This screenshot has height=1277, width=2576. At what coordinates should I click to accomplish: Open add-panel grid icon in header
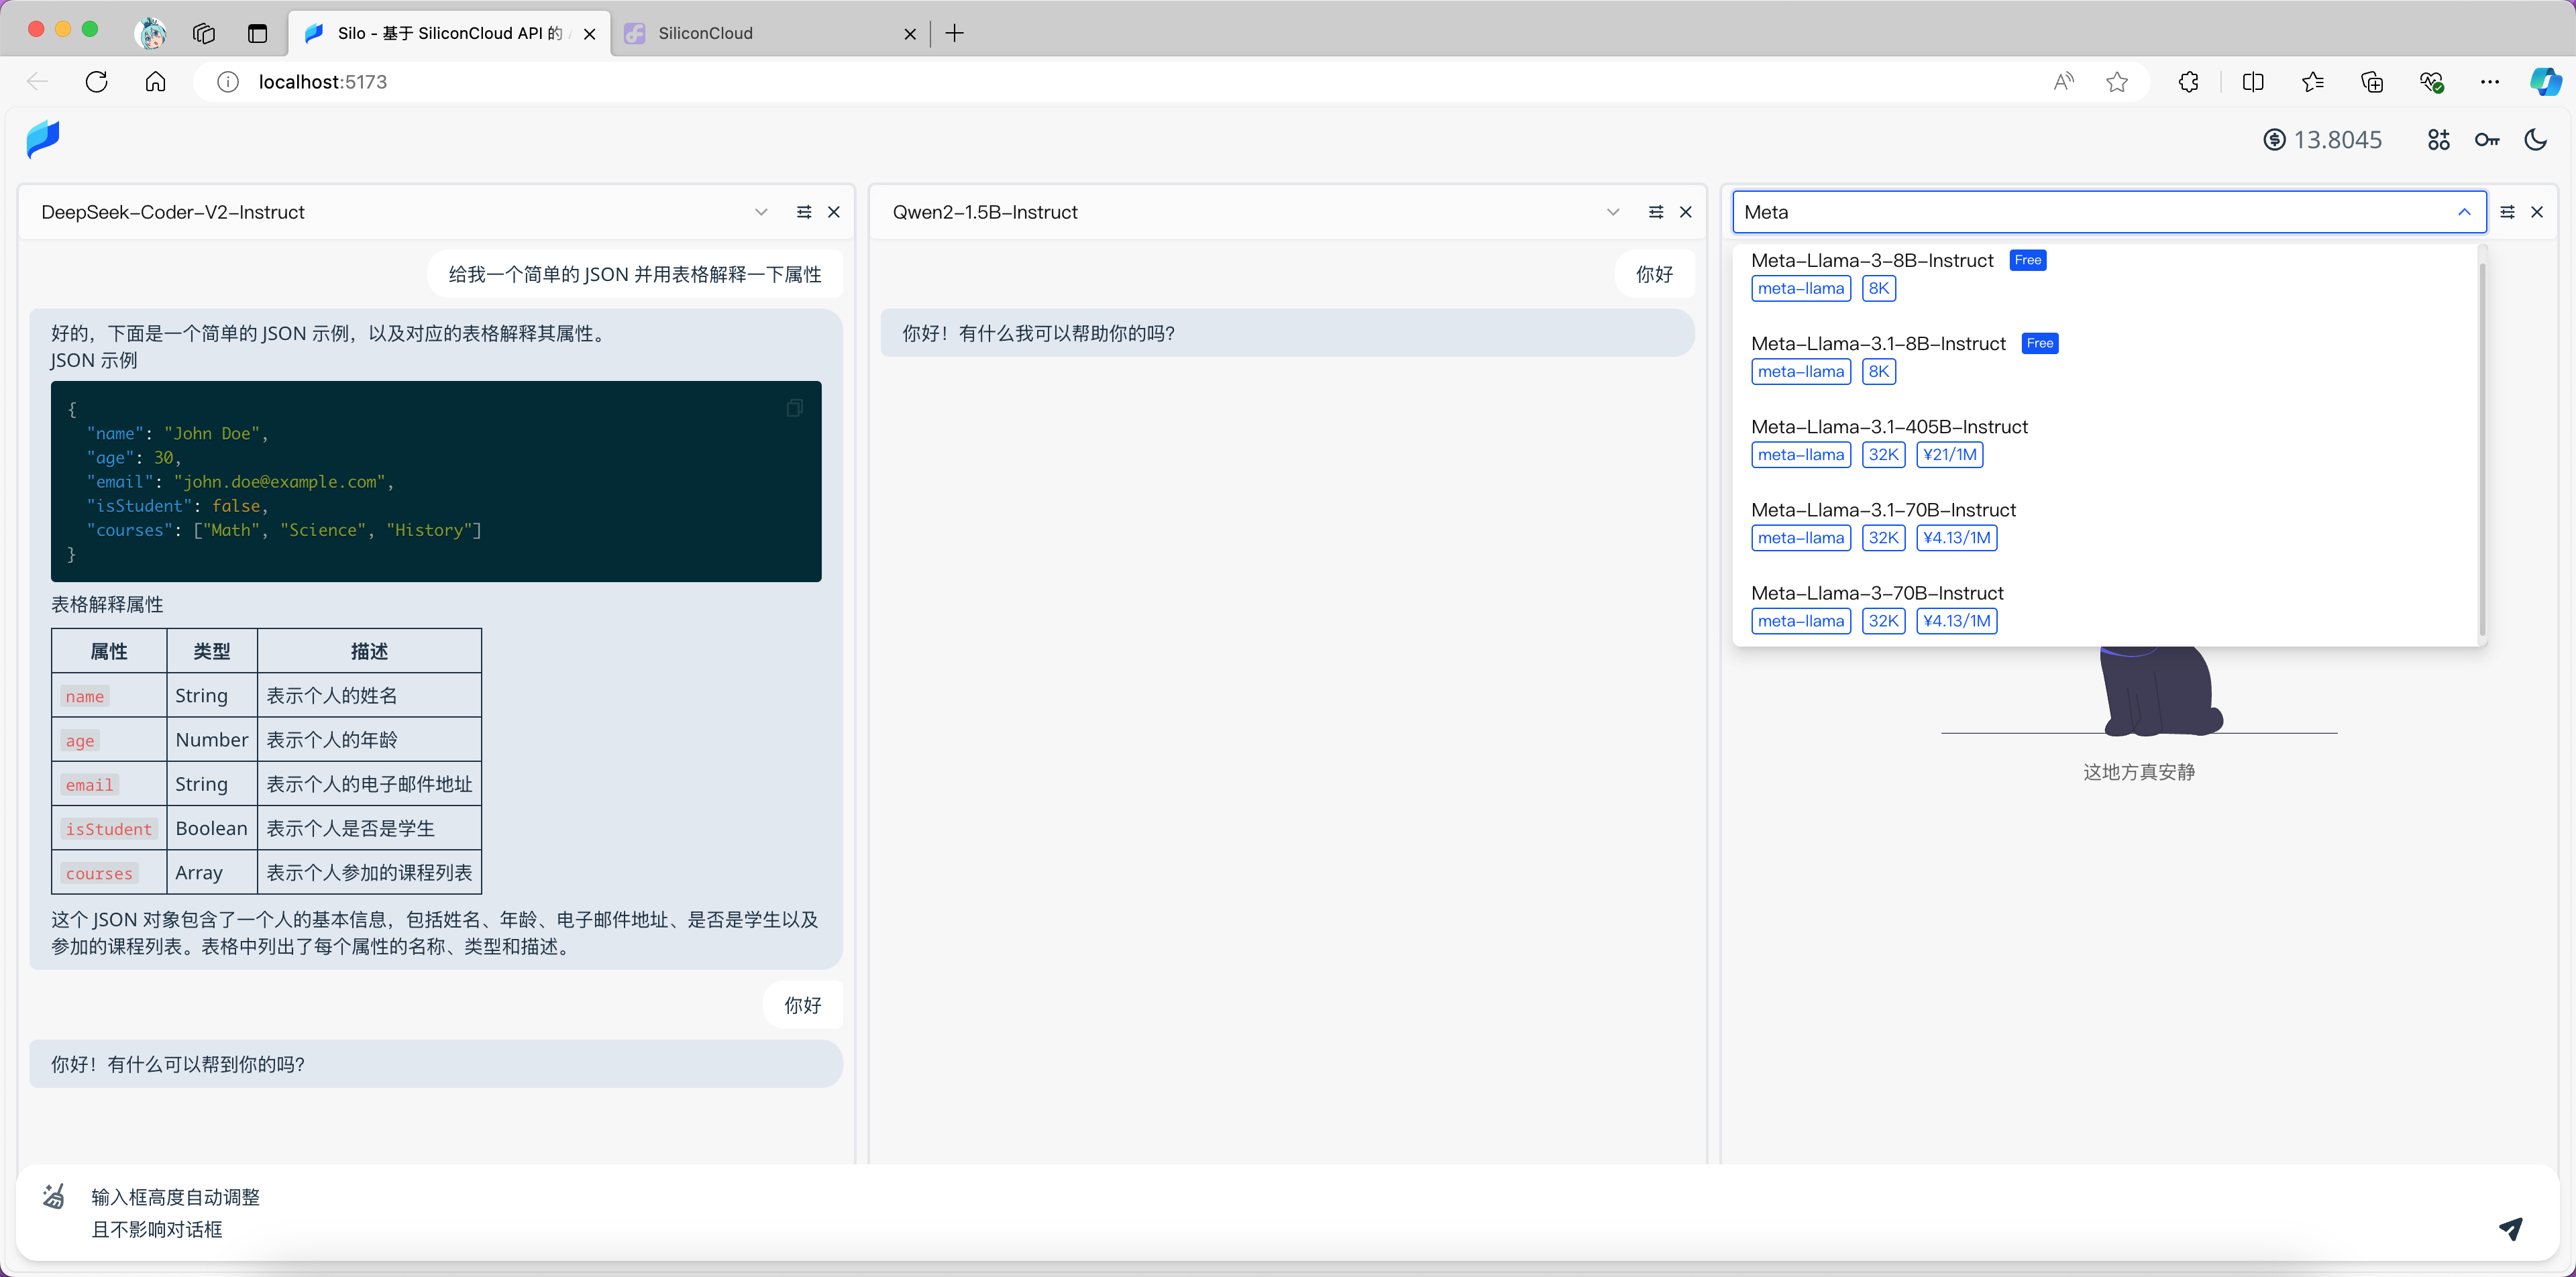(2438, 140)
